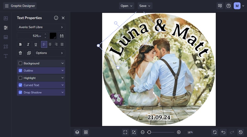Justify the text
Image resolution: width=247 pixels, height=137 pixels.
tap(62, 44)
